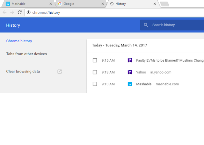This screenshot has height=145, width=204.
Task: Open Clear browsing data
Action: coord(23,72)
